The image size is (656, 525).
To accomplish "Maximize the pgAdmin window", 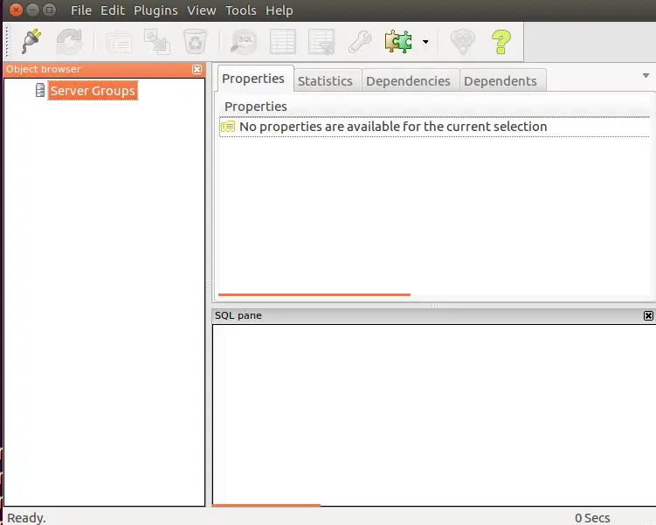I will click(50, 10).
